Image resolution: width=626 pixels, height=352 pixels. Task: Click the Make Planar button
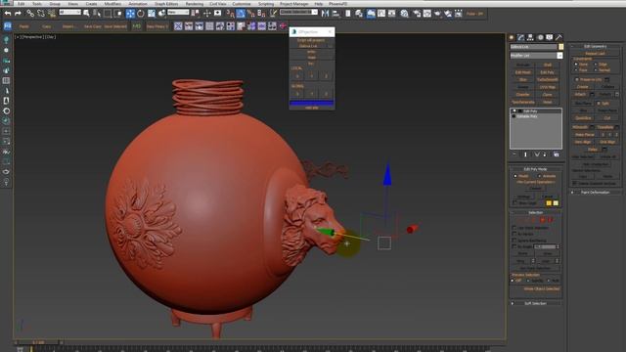(585, 135)
